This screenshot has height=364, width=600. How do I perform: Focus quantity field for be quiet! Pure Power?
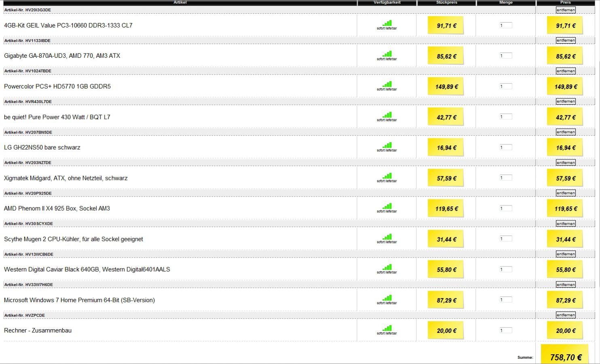(506, 117)
